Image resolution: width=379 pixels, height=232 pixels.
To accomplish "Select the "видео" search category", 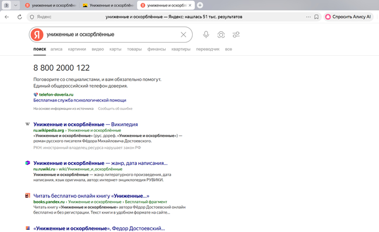I will tap(97, 49).
